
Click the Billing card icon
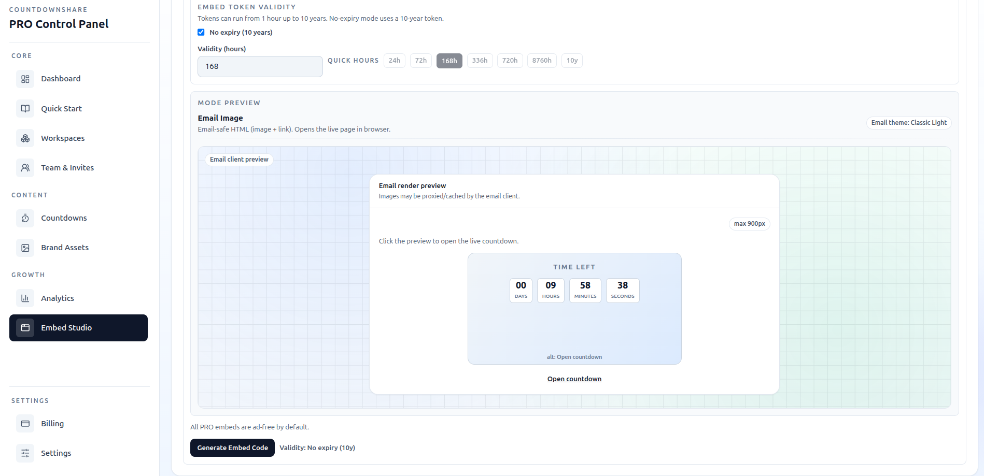tap(24, 423)
